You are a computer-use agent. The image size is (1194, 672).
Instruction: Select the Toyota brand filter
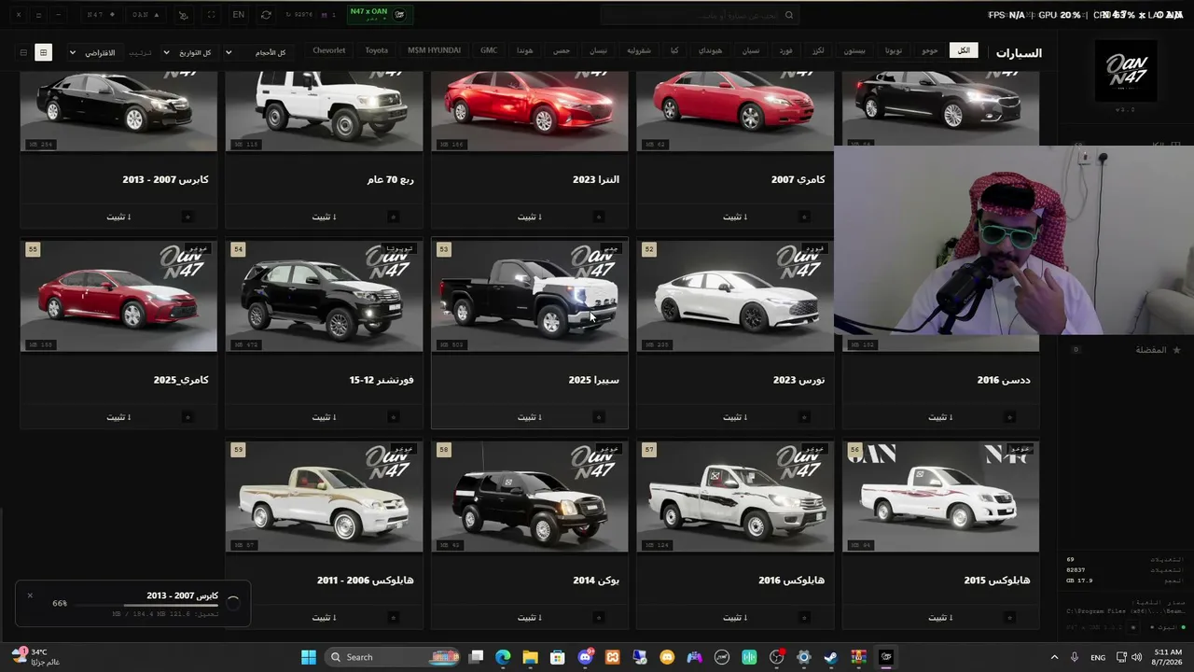pos(377,50)
